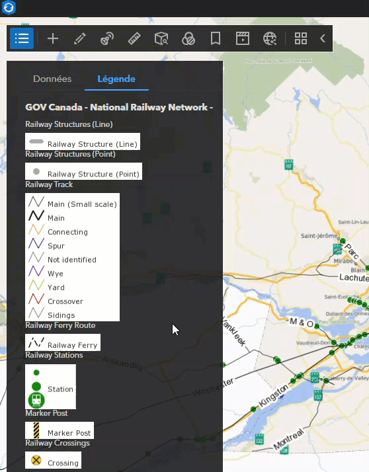Image resolution: width=369 pixels, height=472 pixels.
Task: Click the Railway Structures (Point) label
Action: pos(70,154)
